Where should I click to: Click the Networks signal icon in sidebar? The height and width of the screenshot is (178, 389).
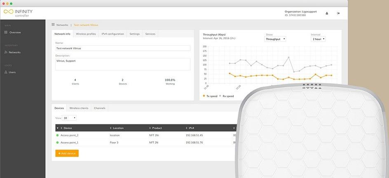click(x=6, y=52)
